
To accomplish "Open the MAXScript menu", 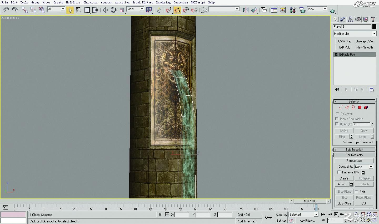I will (198, 2).
